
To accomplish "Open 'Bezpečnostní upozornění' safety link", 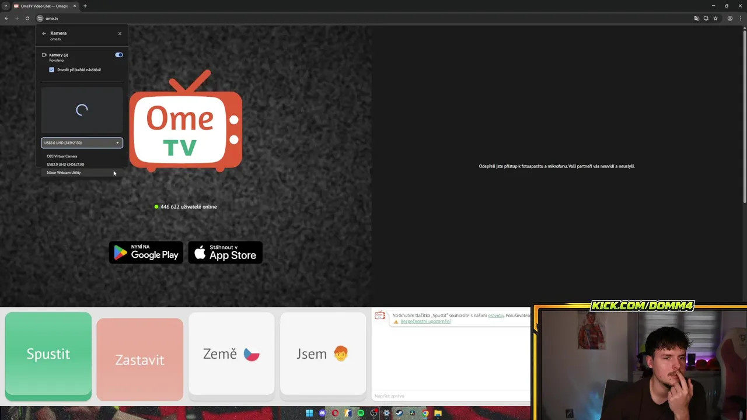I will pos(425,321).
